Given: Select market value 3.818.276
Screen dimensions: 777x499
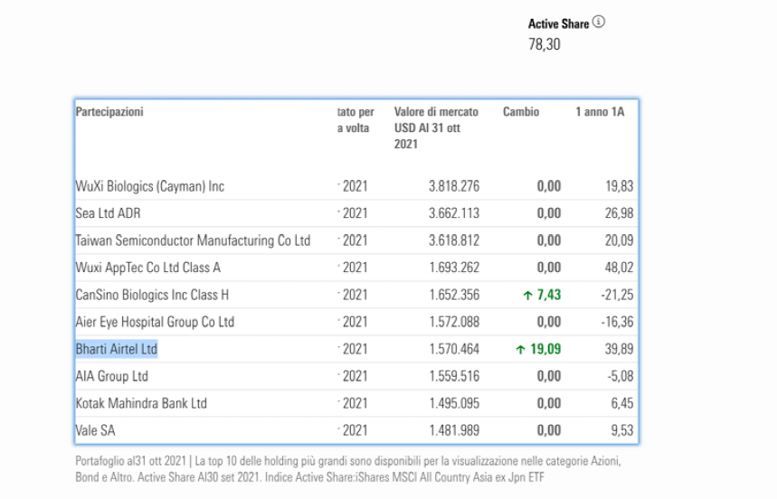Looking at the screenshot, I should coord(454,186).
